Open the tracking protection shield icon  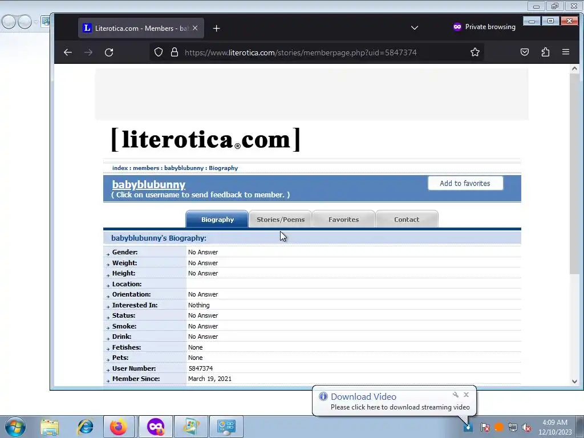(x=159, y=52)
